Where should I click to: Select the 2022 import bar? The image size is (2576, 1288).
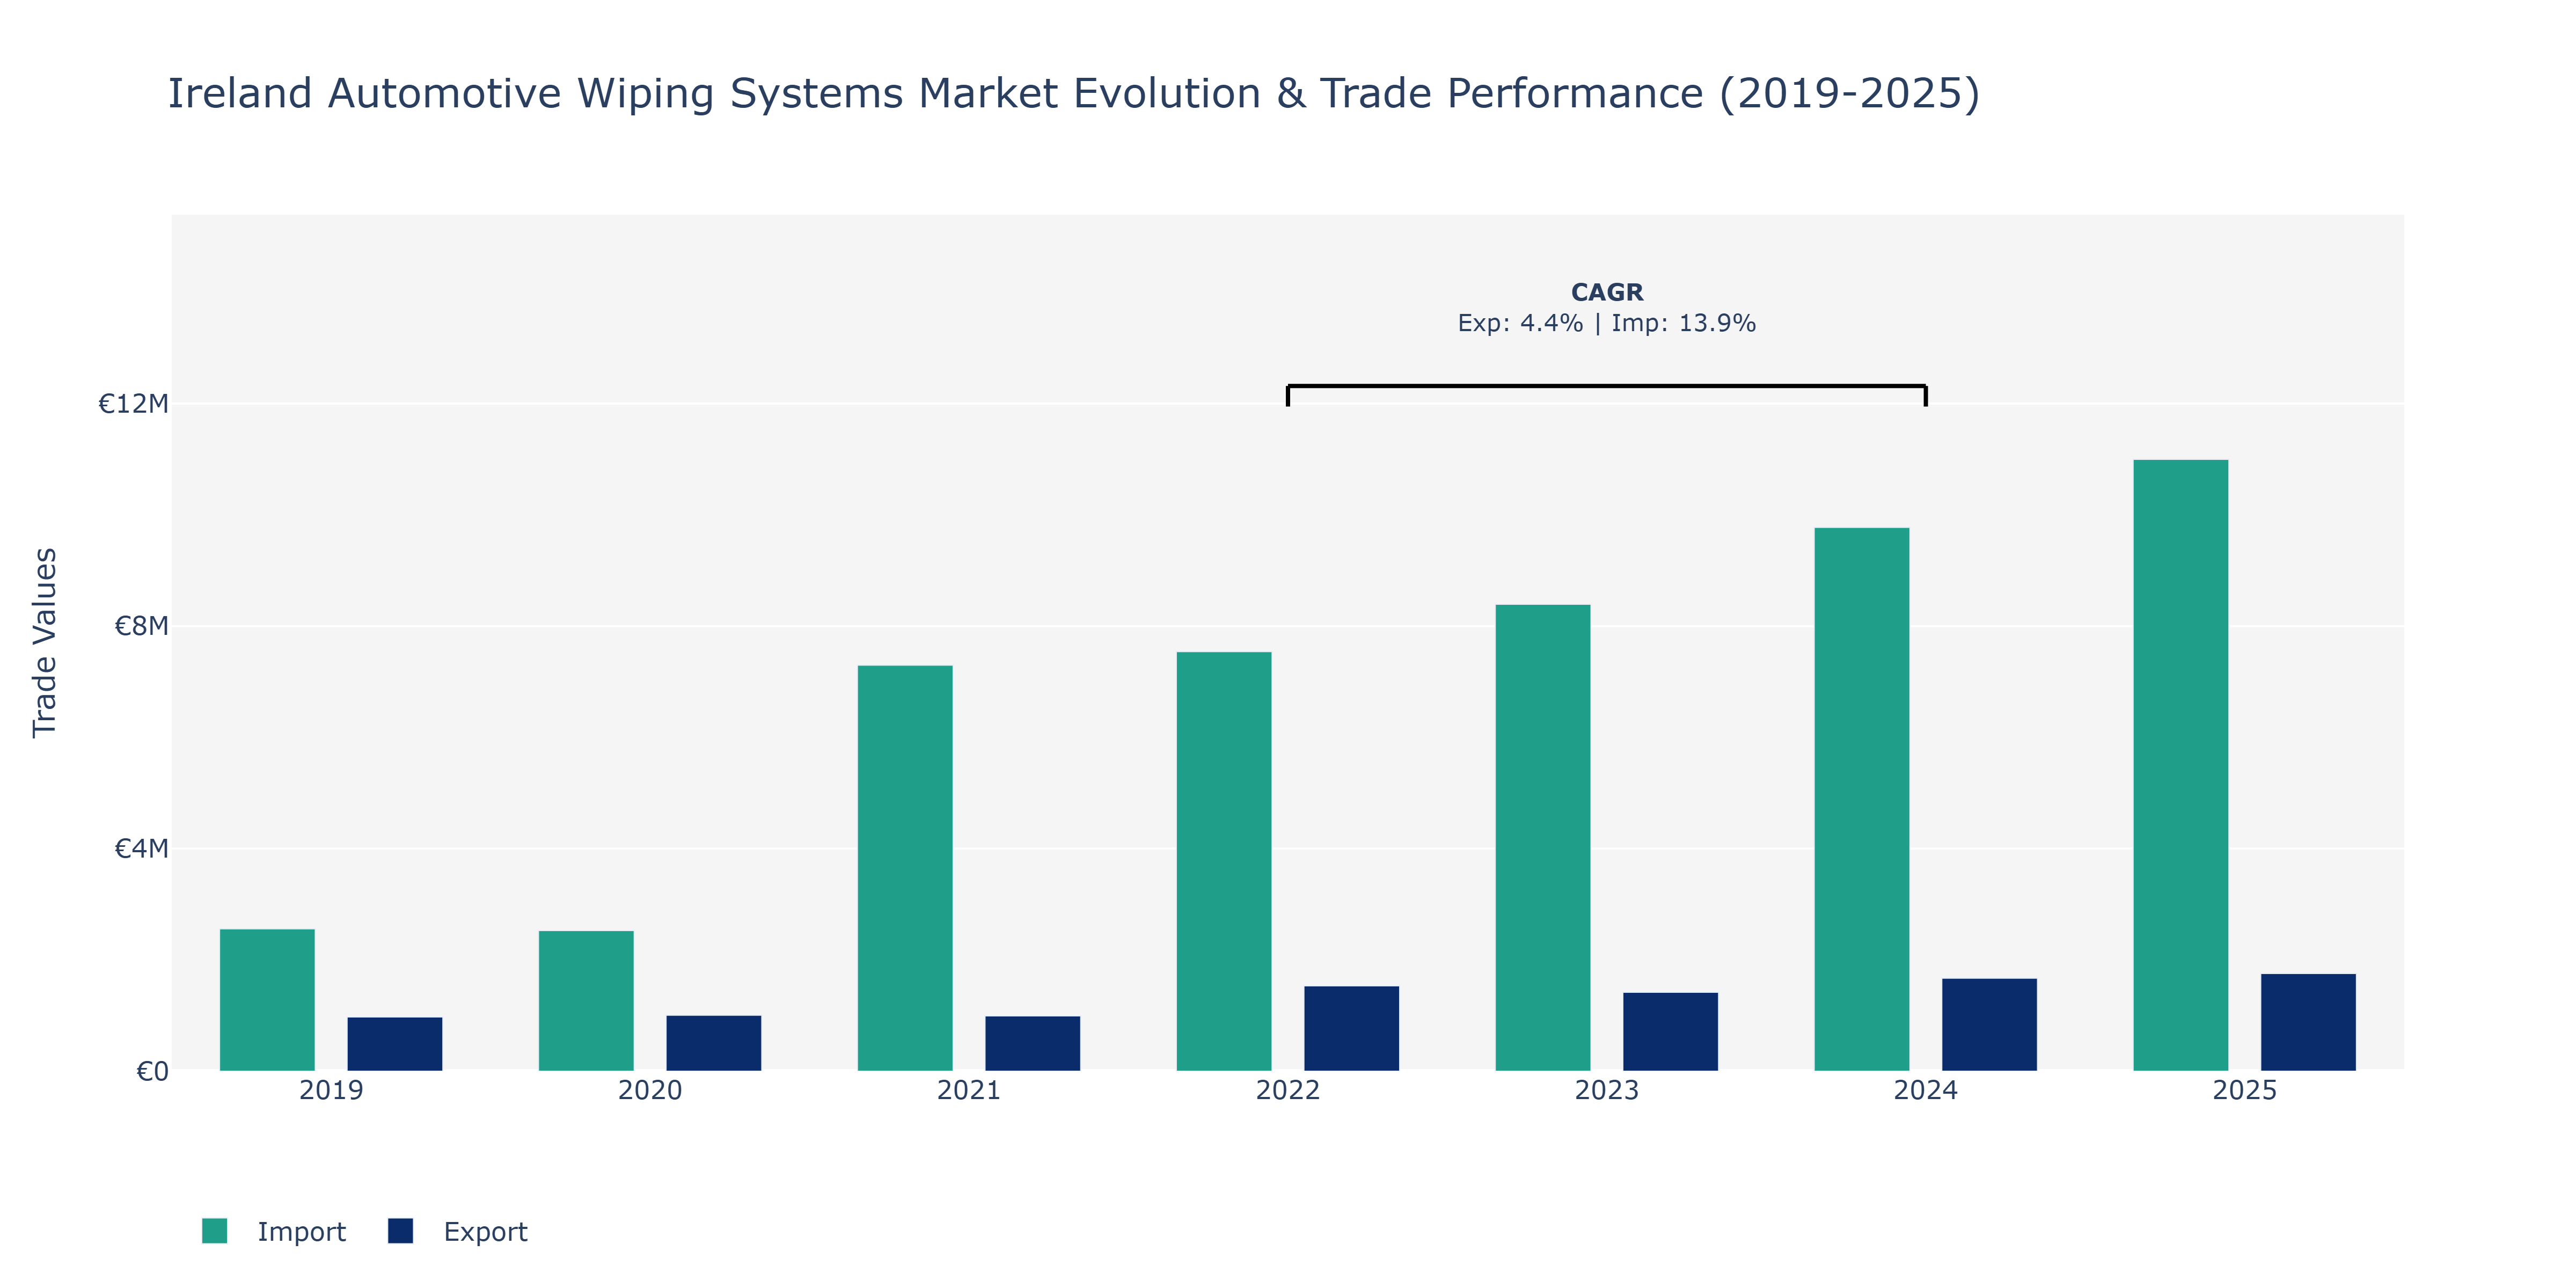[1224, 861]
